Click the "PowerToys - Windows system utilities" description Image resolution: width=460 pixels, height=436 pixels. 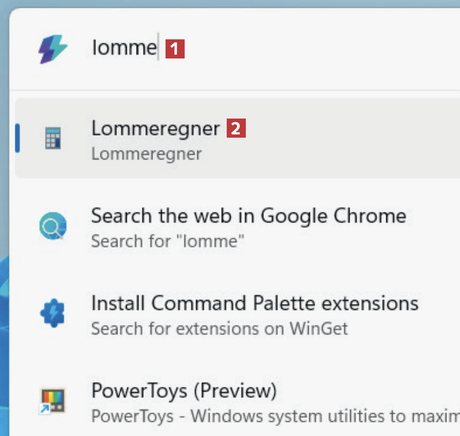click(x=273, y=416)
